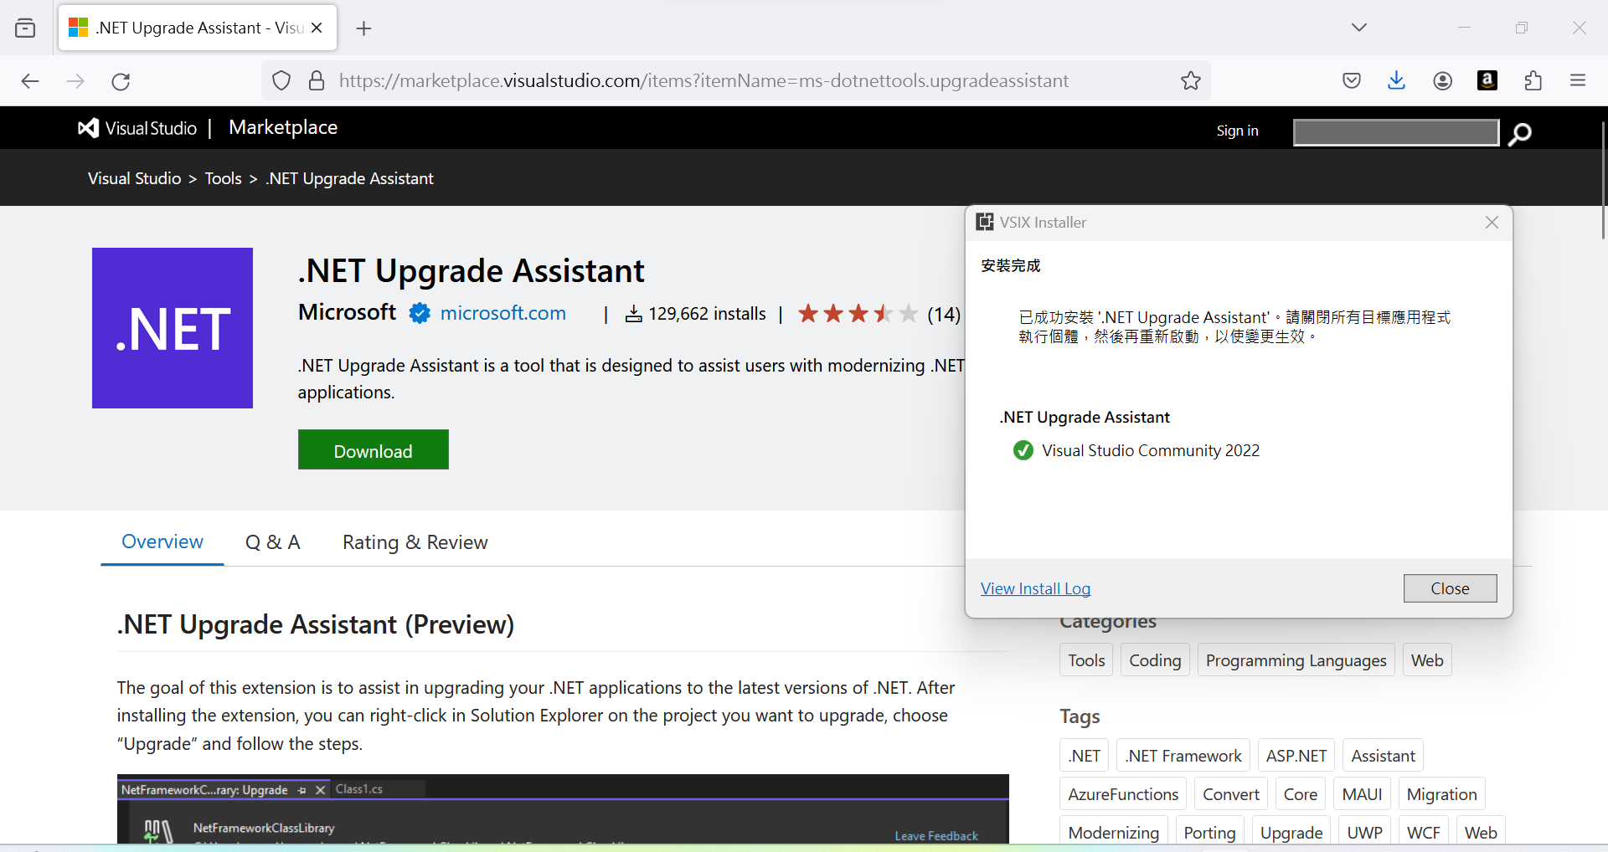
Task: Click the WCF tag
Action: click(1423, 832)
